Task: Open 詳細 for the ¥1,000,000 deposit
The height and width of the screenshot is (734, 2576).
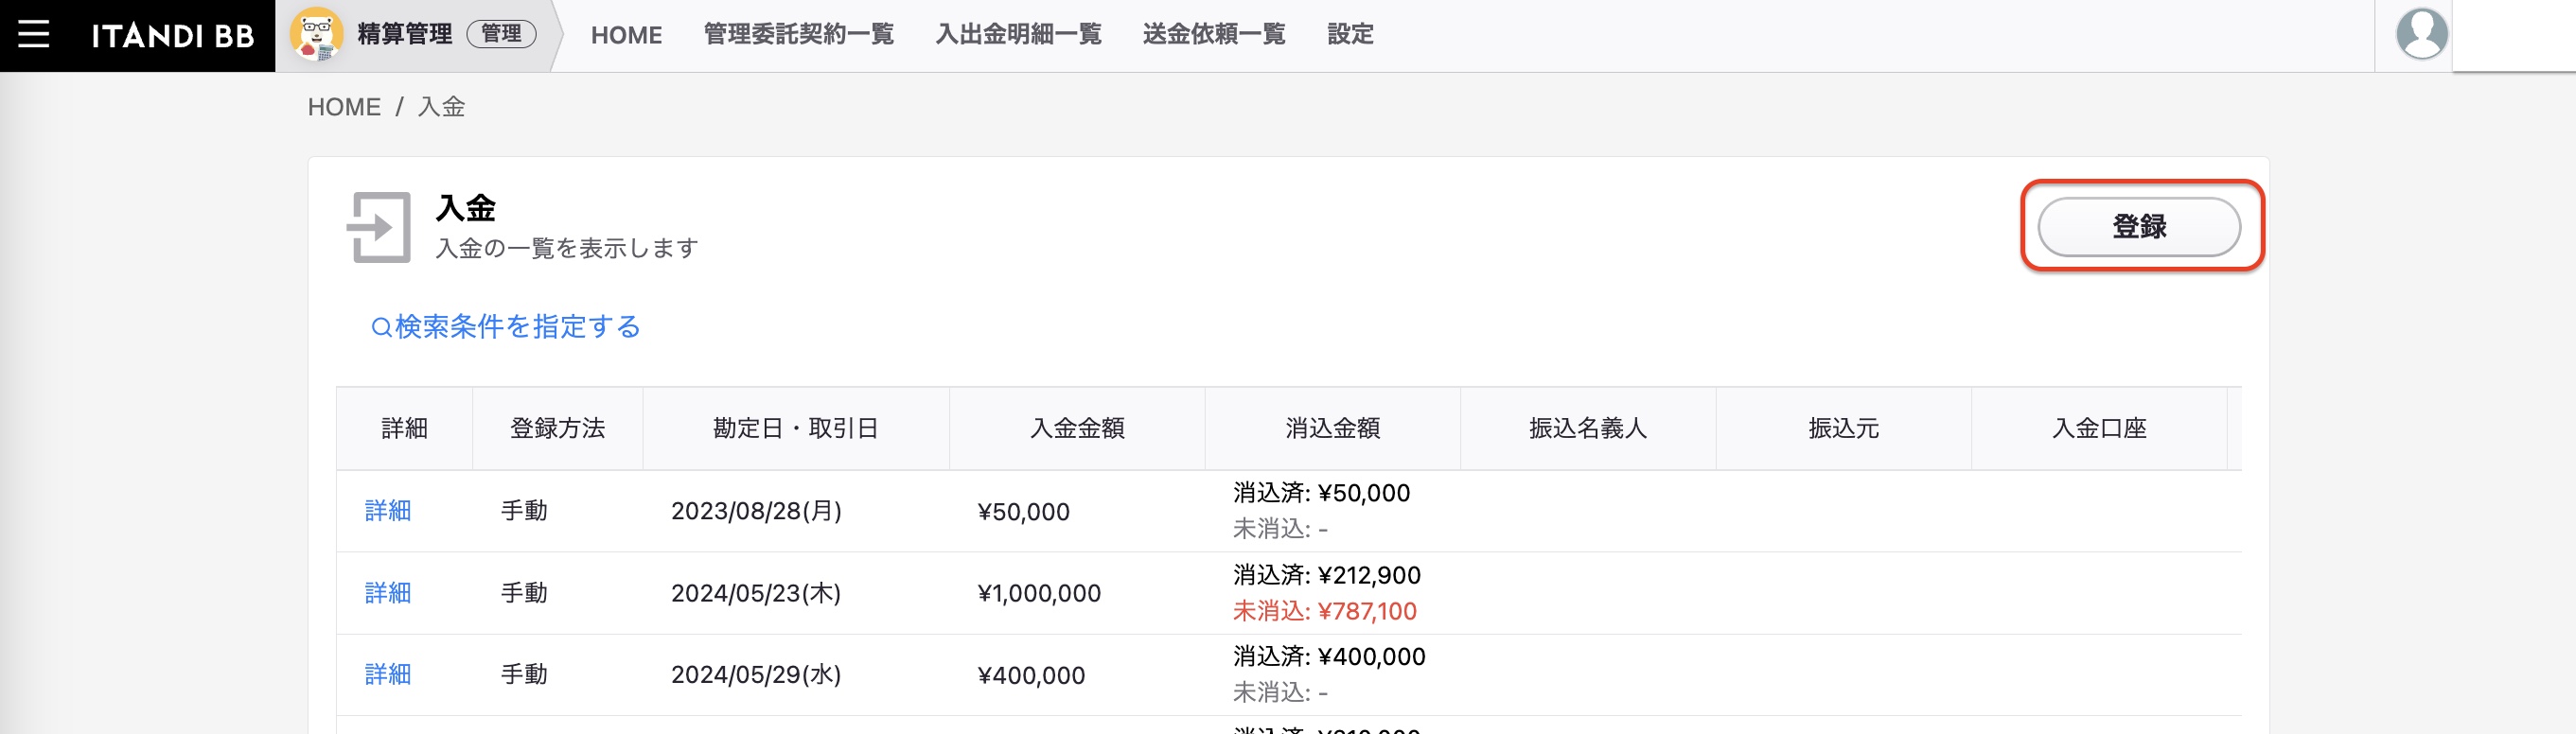Action: (x=388, y=593)
